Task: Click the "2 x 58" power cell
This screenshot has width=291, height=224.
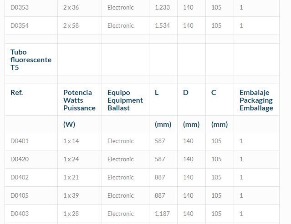Action: 71,26
